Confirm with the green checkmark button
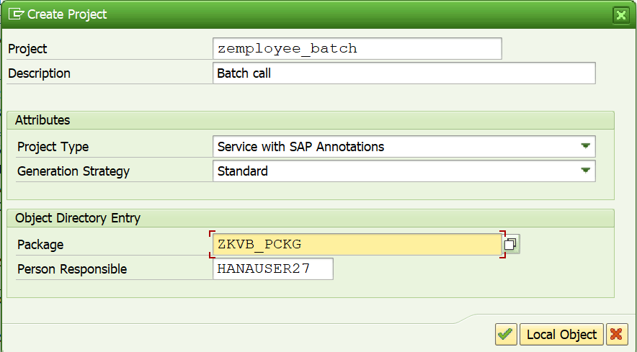 [506, 334]
